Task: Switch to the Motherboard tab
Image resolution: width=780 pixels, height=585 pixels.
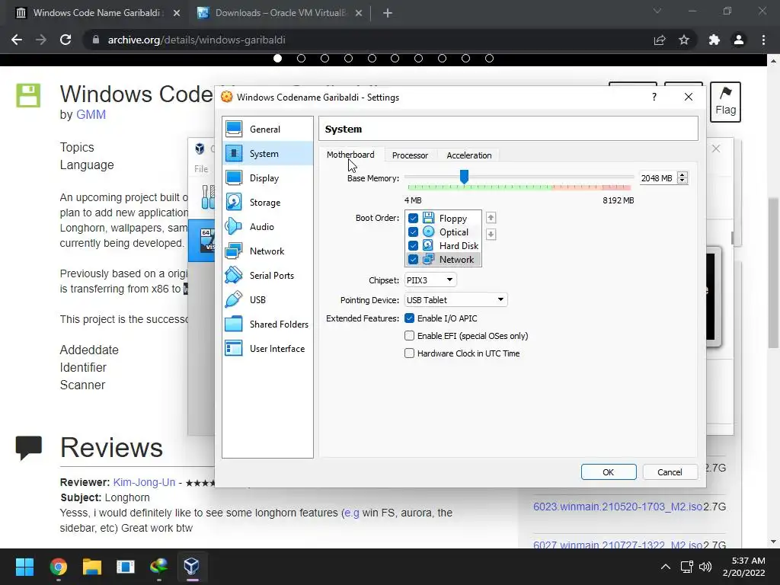Action: (350, 155)
